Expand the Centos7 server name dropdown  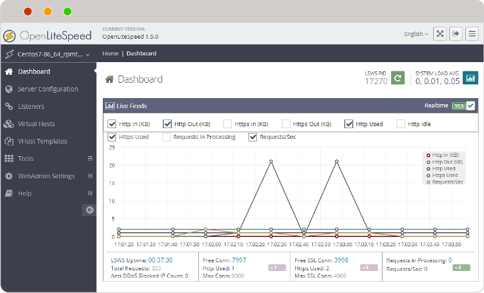(x=47, y=53)
